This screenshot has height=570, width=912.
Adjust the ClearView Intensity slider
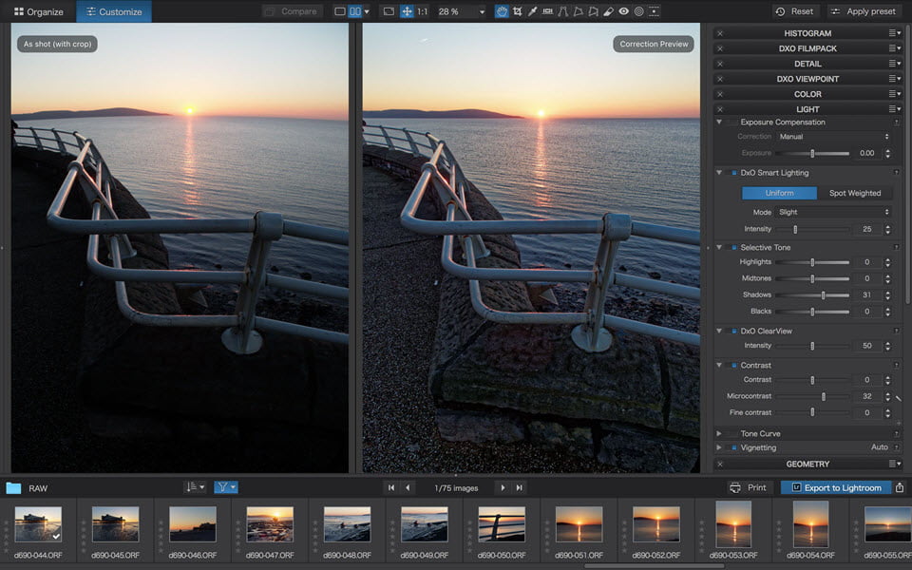(x=812, y=346)
